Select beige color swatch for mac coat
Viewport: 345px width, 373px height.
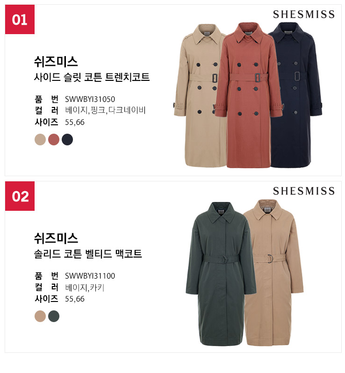pyautogui.click(x=40, y=316)
